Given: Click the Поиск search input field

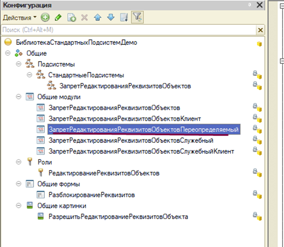Looking at the screenshot, I should [x=129, y=30].
